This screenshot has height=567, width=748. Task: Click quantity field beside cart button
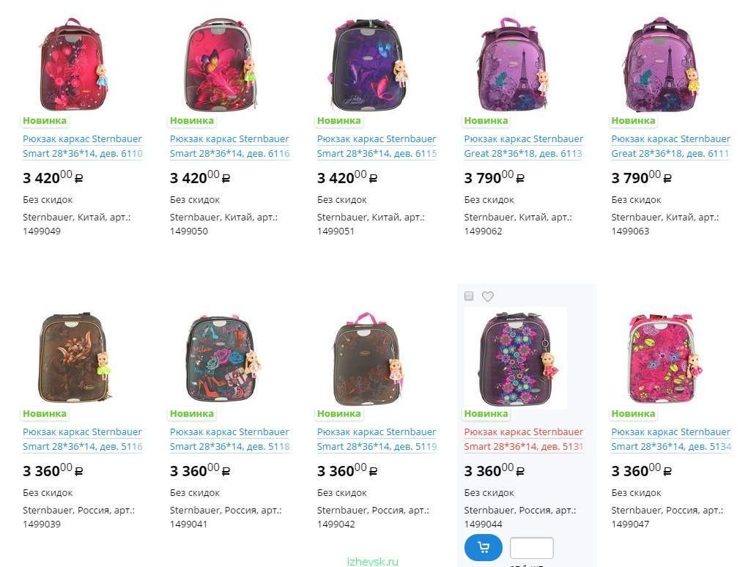click(531, 548)
